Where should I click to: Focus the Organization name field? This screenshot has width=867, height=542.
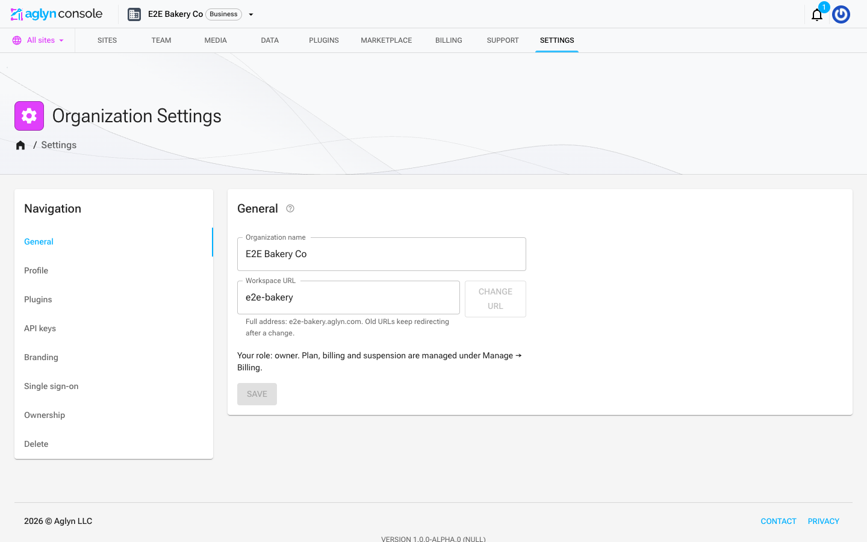(x=382, y=254)
